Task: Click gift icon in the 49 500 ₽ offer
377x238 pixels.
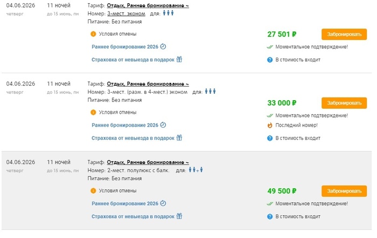Action: pyautogui.click(x=179, y=216)
